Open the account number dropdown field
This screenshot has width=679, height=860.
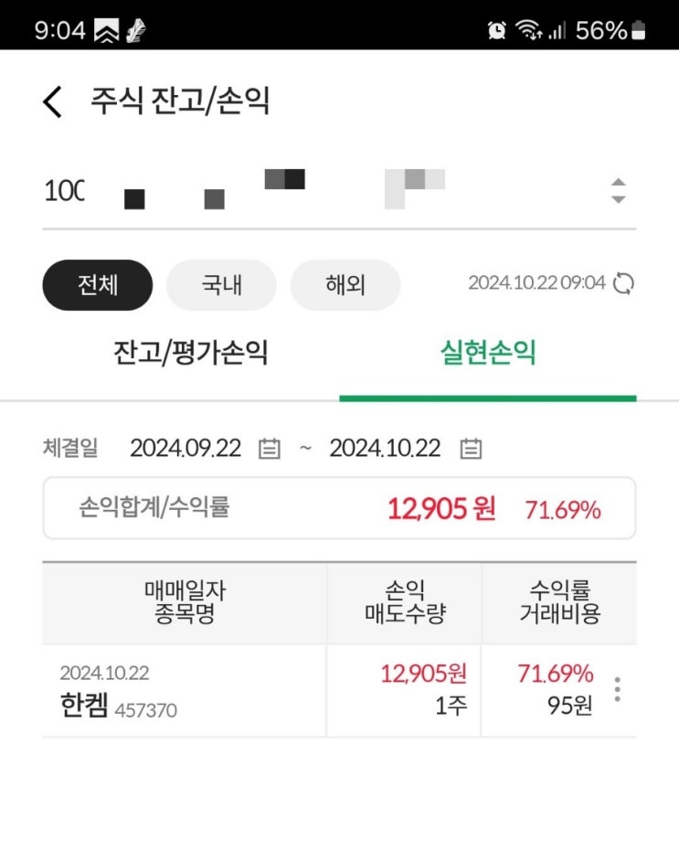coord(320,190)
